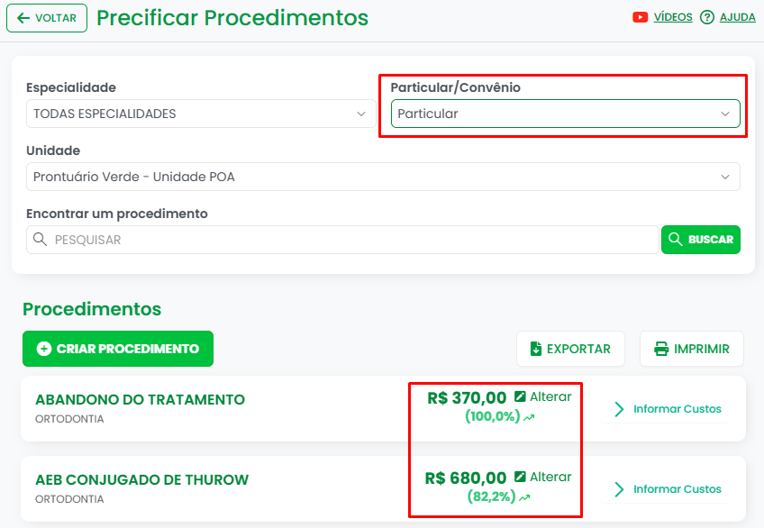
Task: Click edit icon for AEB Conjugado price
Action: click(520, 478)
